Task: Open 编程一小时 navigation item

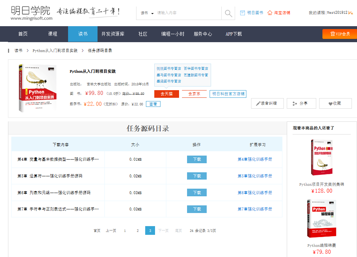Action: (173, 34)
